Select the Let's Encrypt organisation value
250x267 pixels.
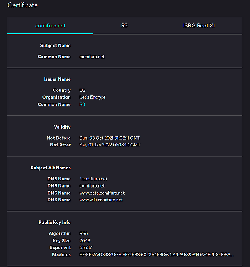coord(92,97)
